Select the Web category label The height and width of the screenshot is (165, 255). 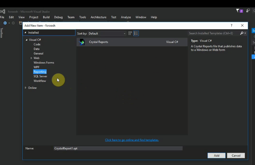click(x=36, y=58)
